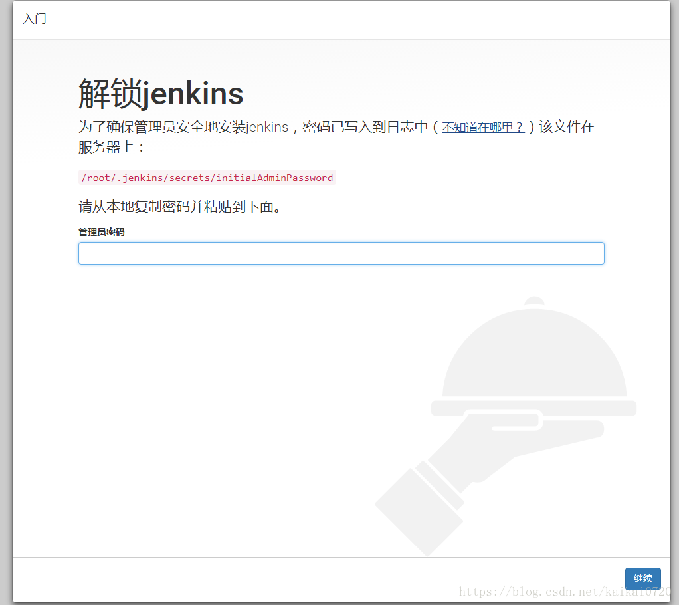Open the 不知道在哪里？ help link
Screen dimensions: 679x605
coord(483,127)
